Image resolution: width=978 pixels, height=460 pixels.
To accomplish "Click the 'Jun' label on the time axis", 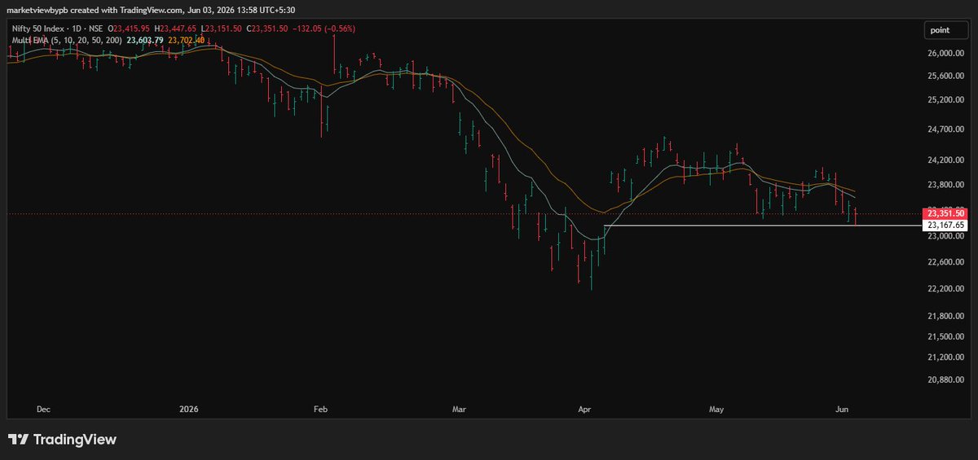I will tap(844, 409).
